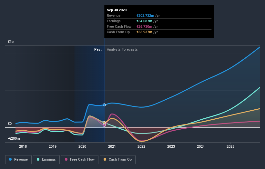Click the Free Cash Flow label in tooltip
This screenshot has height=169, width=265.
click(x=119, y=26)
